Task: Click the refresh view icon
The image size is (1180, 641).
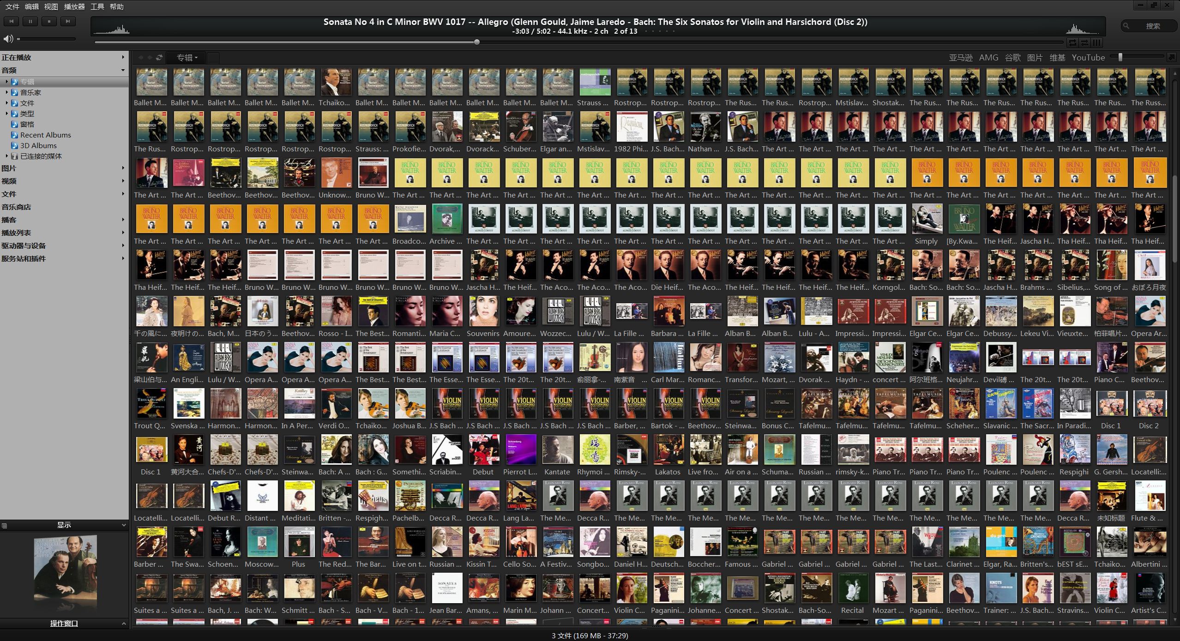Action: point(159,58)
